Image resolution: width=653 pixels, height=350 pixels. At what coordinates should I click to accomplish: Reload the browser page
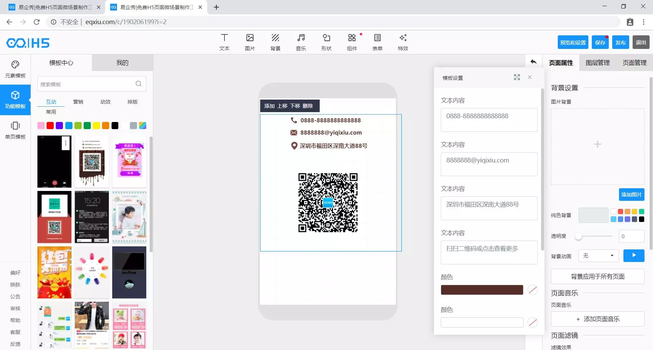pos(37,22)
